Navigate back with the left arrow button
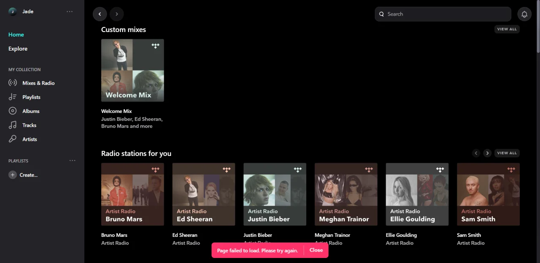The image size is (540, 263). [100, 14]
